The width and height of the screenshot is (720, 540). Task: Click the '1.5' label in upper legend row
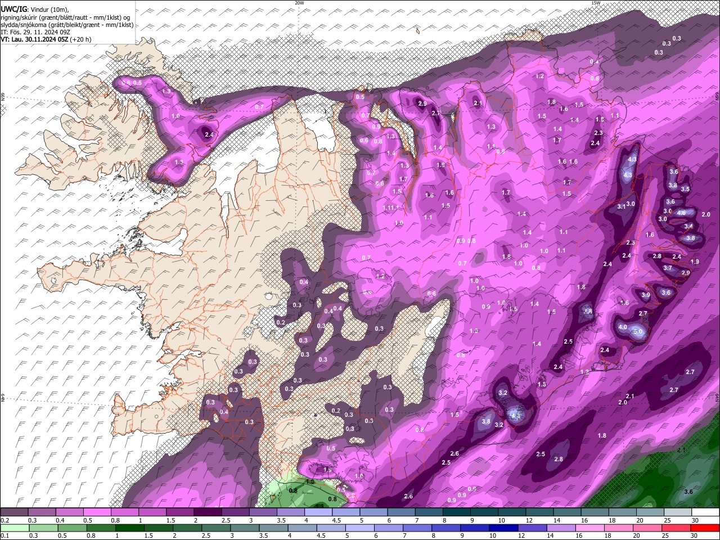tap(170, 521)
